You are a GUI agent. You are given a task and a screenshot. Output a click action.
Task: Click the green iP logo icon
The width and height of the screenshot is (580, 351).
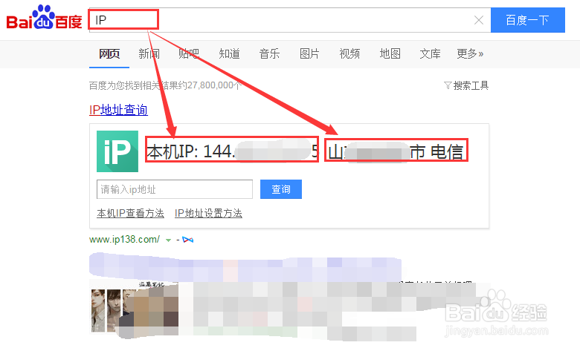[x=117, y=151]
